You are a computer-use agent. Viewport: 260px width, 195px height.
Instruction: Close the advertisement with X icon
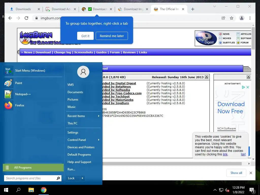[x=248, y=87]
